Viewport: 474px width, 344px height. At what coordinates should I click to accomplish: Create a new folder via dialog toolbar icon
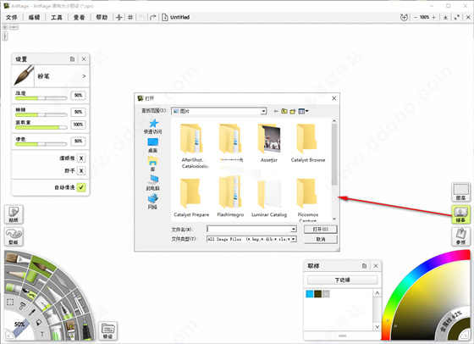(x=293, y=111)
